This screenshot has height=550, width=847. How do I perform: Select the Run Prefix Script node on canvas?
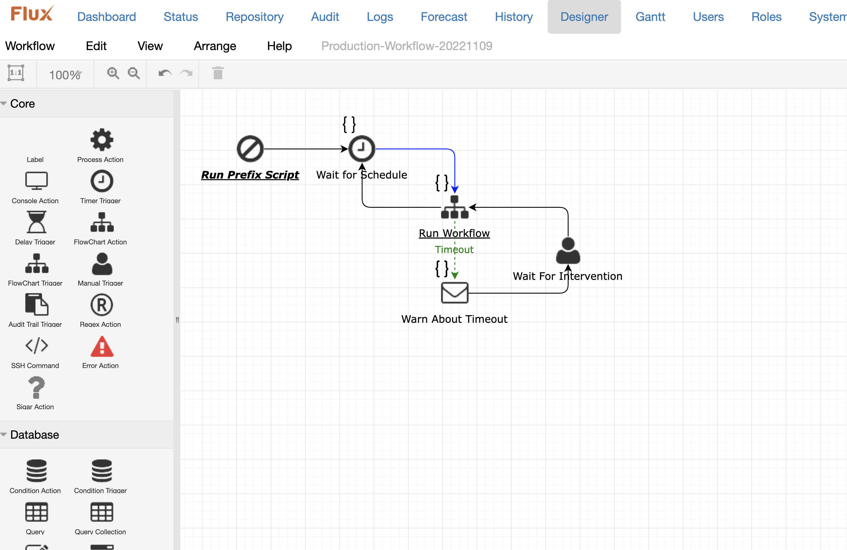(250, 149)
